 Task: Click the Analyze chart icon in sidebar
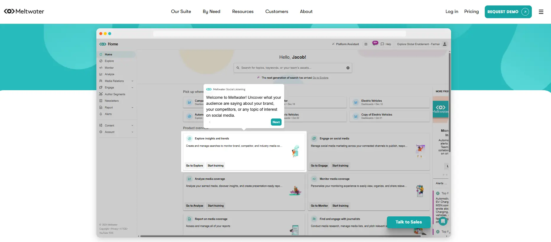click(x=101, y=74)
